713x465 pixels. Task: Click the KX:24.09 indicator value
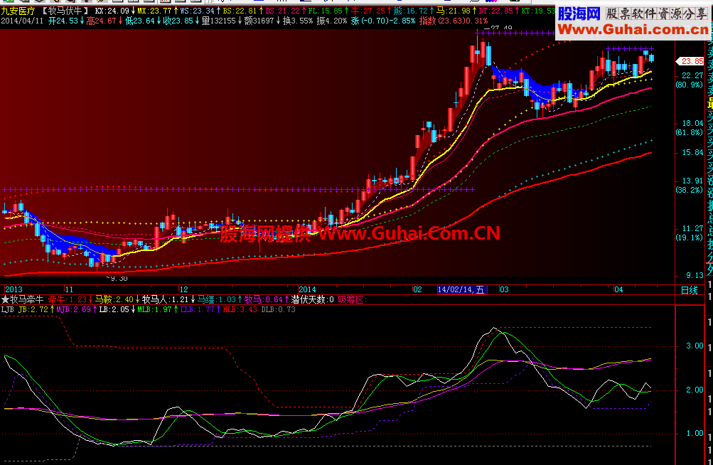coord(112,11)
